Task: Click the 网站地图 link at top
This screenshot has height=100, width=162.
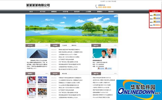Action: tap(114, 1)
